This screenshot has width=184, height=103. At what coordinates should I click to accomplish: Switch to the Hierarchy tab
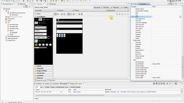tap(22, 4)
